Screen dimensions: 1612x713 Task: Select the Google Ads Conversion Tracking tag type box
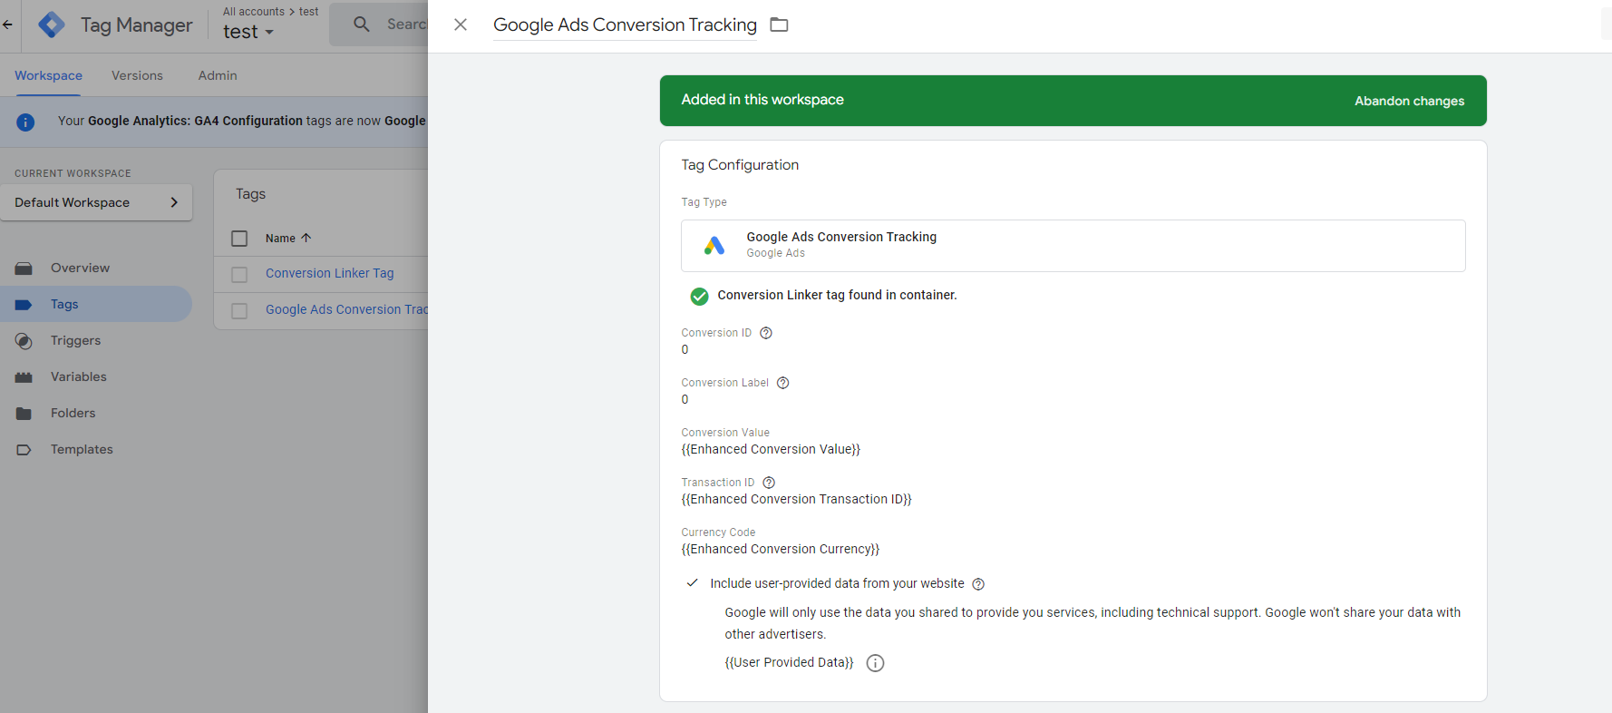1073,245
